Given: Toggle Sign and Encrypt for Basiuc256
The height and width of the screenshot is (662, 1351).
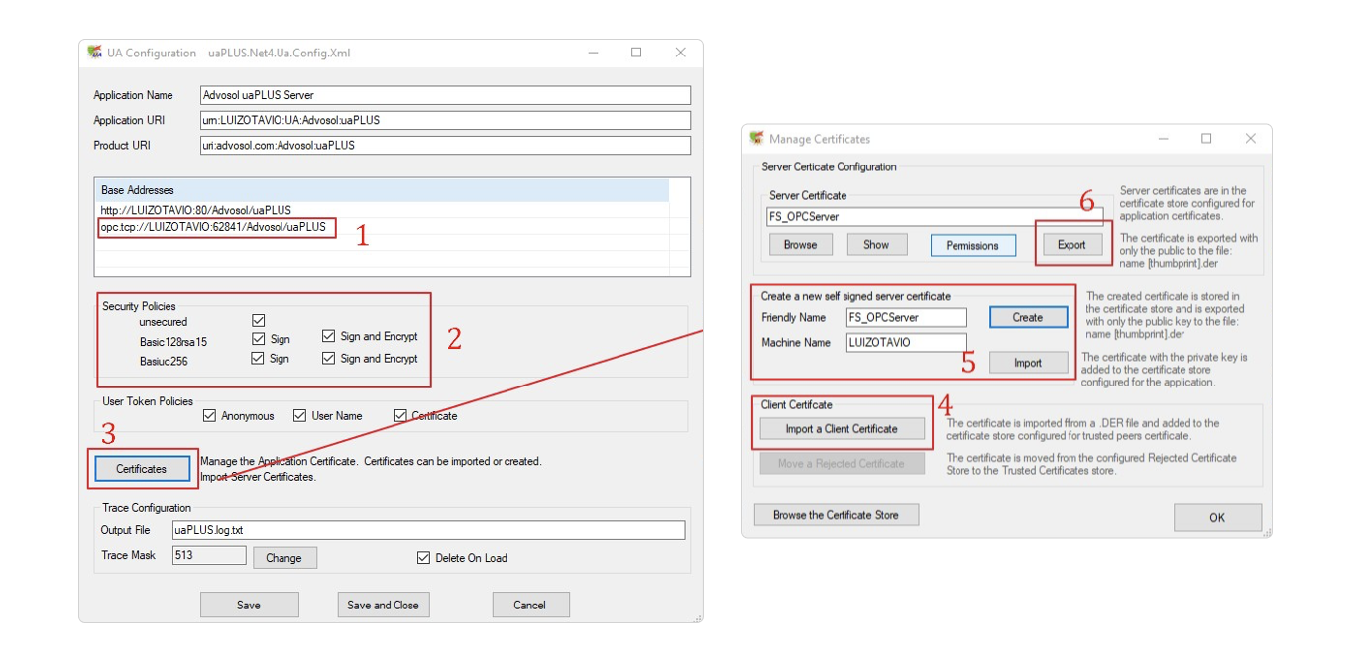Looking at the screenshot, I should tap(329, 358).
